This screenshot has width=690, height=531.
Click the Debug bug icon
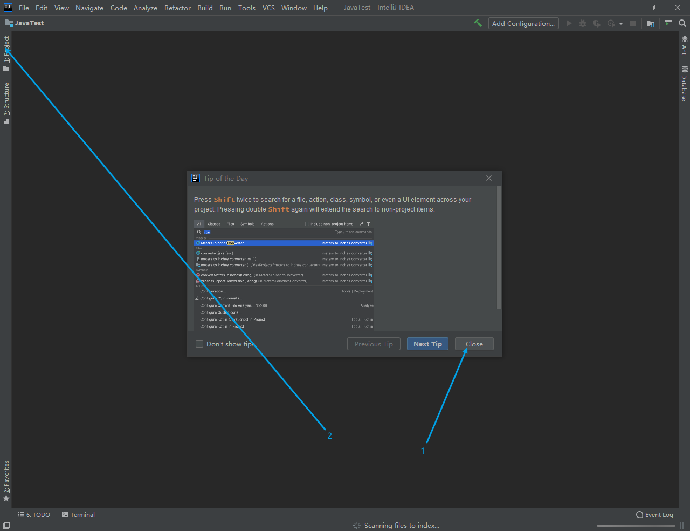tap(583, 23)
